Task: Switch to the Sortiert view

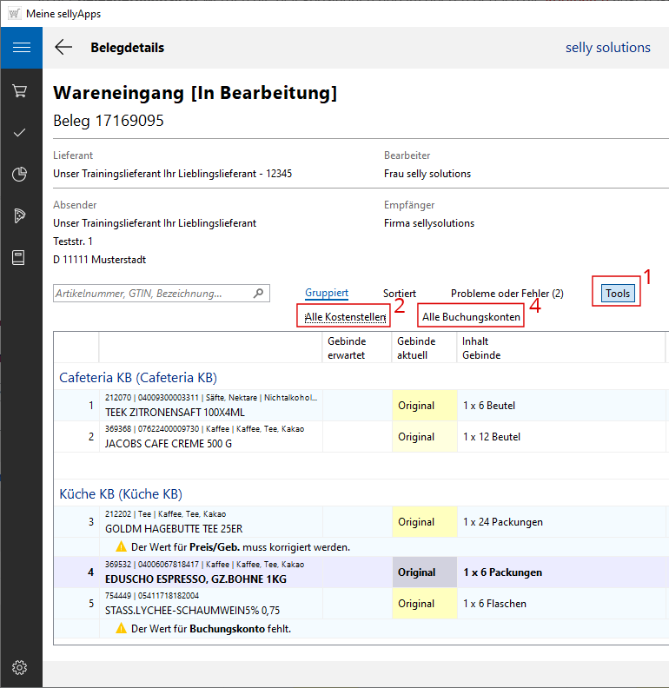Action: [400, 294]
